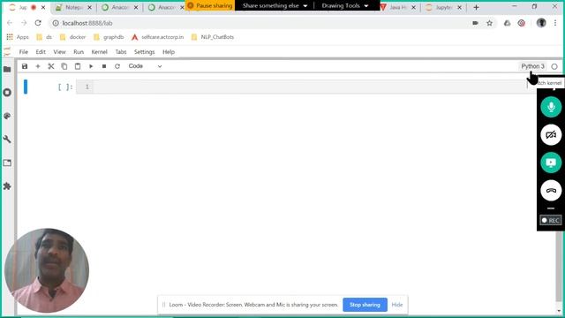Open the Run menu
565x318 pixels.
coord(79,52)
